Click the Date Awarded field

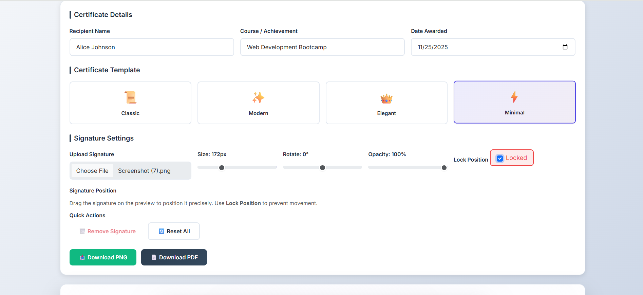(x=493, y=47)
